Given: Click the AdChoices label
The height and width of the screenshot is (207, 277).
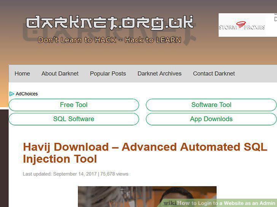Looking at the screenshot, I should [x=27, y=94].
